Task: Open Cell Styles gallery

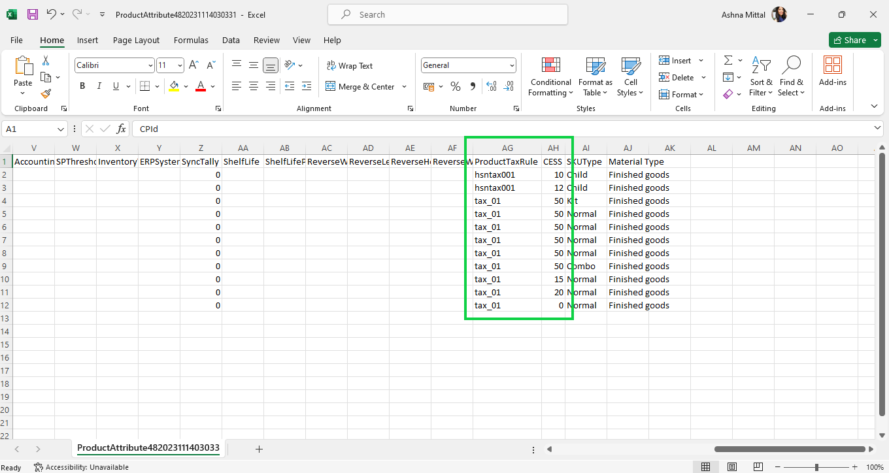Action: (631, 76)
